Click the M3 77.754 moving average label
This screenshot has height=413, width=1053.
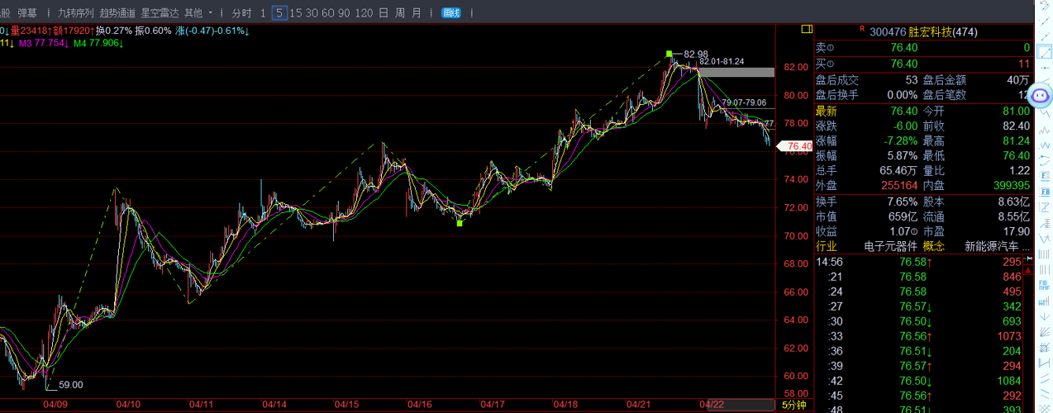(x=43, y=42)
